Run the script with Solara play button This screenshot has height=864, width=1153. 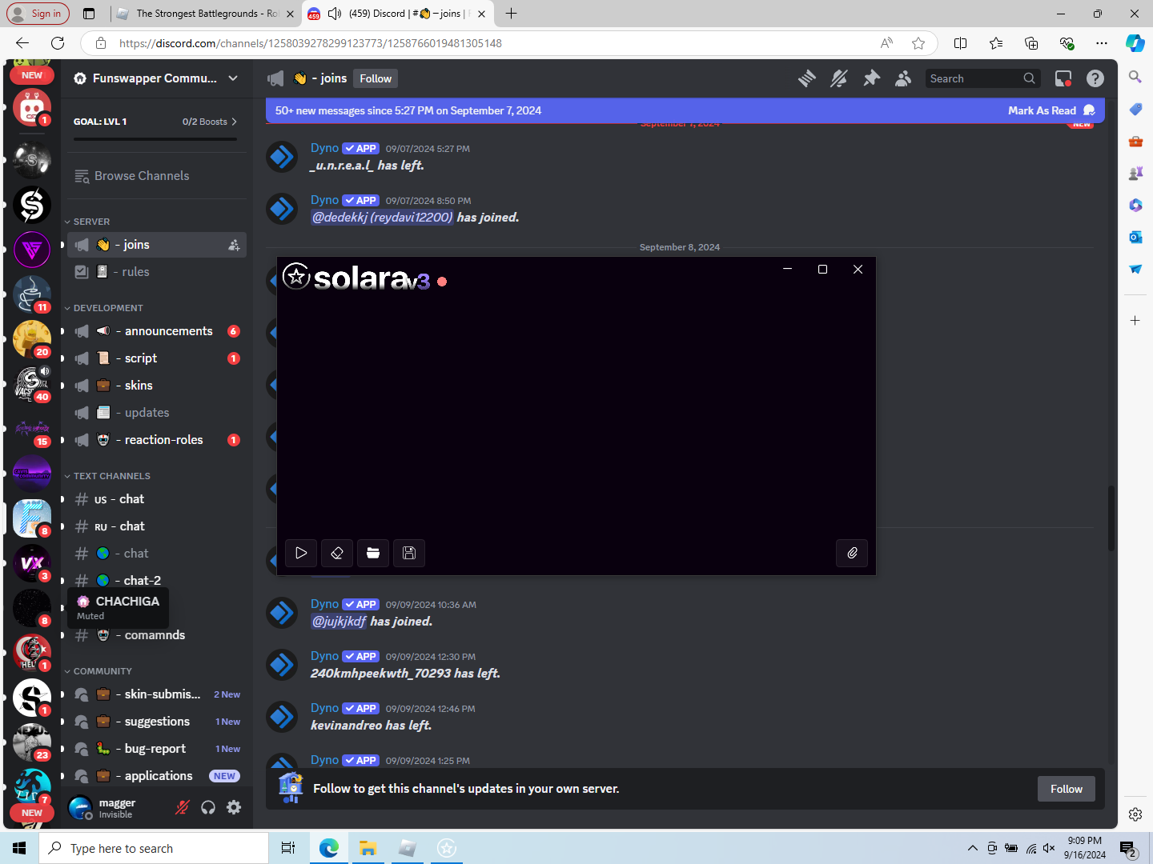point(301,553)
